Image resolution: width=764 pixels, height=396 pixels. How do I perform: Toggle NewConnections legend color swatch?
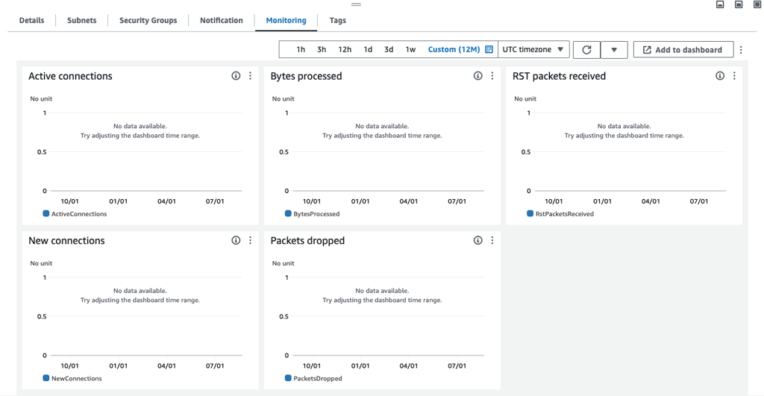(46, 378)
